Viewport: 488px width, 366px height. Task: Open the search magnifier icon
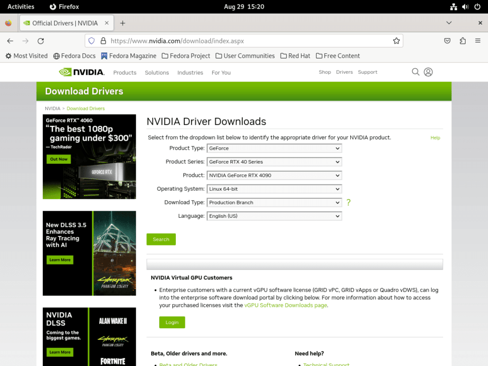415,72
